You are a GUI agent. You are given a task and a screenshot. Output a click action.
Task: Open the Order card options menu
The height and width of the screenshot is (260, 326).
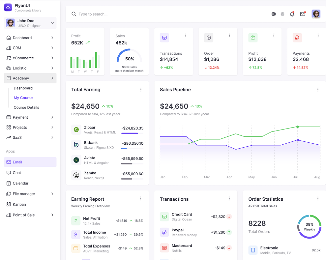(x=229, y=36)
